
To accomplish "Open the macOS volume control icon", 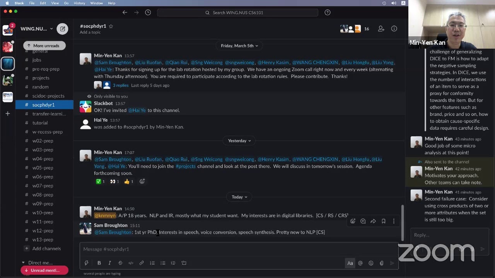I will (x=394, y=3).
